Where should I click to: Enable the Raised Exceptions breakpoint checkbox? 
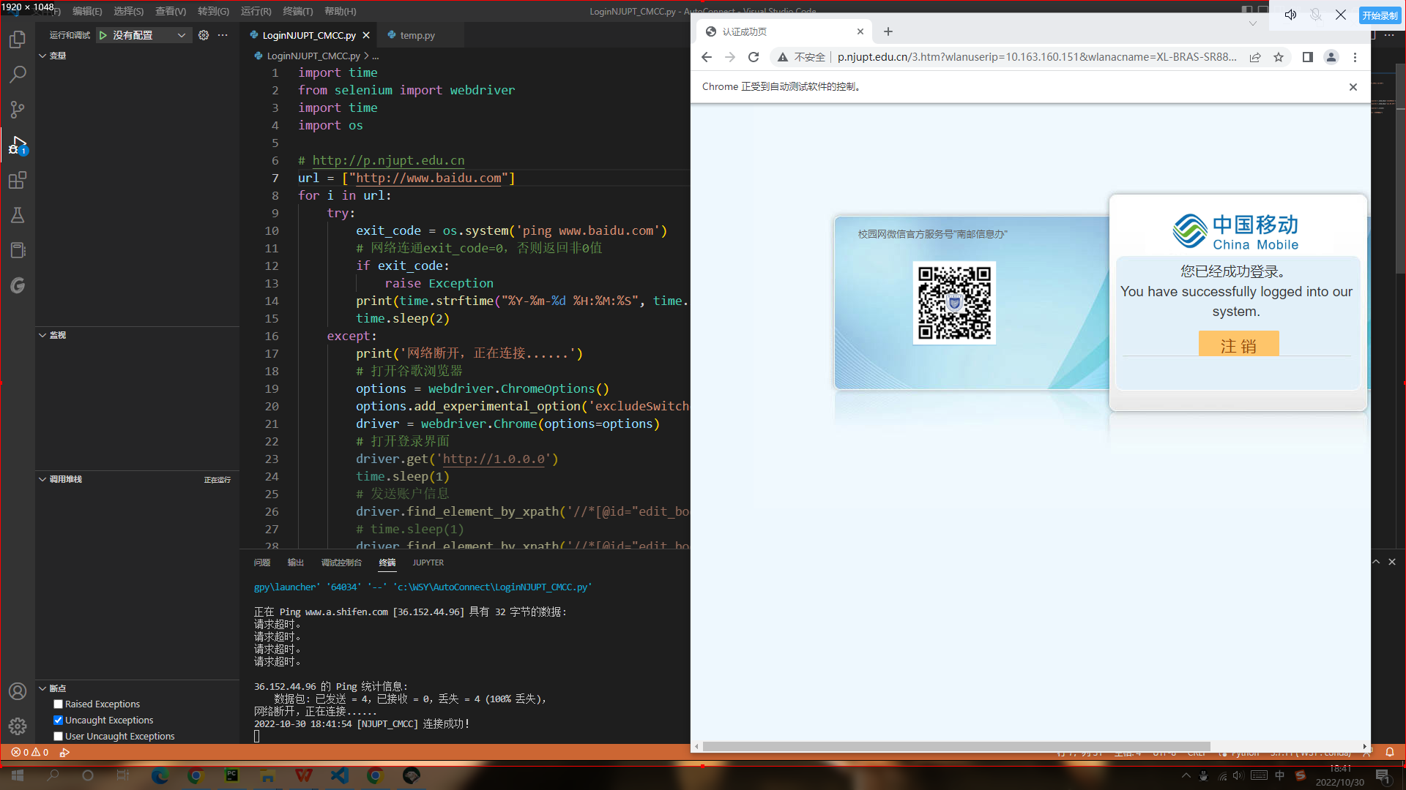(59, 704)
